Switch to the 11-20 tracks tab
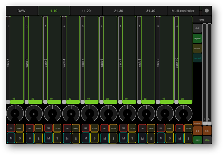The image size is (223, 155). (86, 11)
